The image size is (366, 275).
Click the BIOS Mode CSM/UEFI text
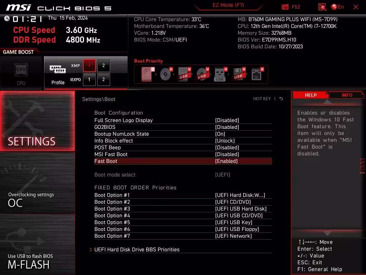point(160,40)
